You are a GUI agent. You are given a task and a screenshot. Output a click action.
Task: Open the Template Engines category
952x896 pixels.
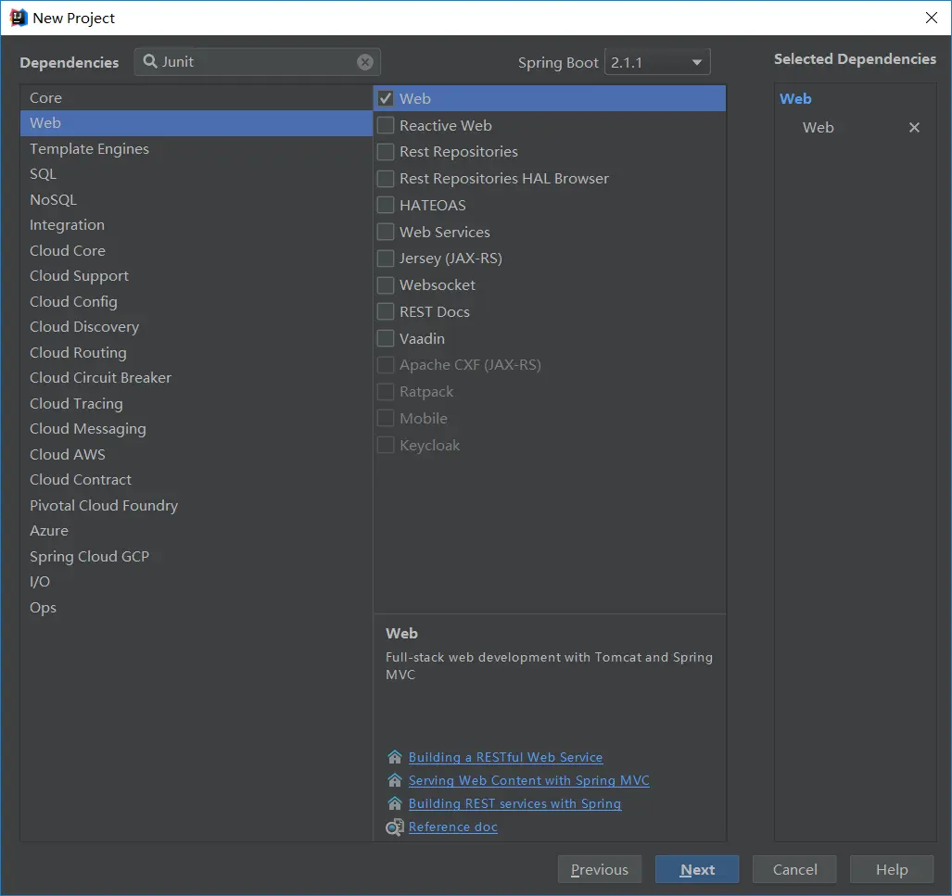197,149
